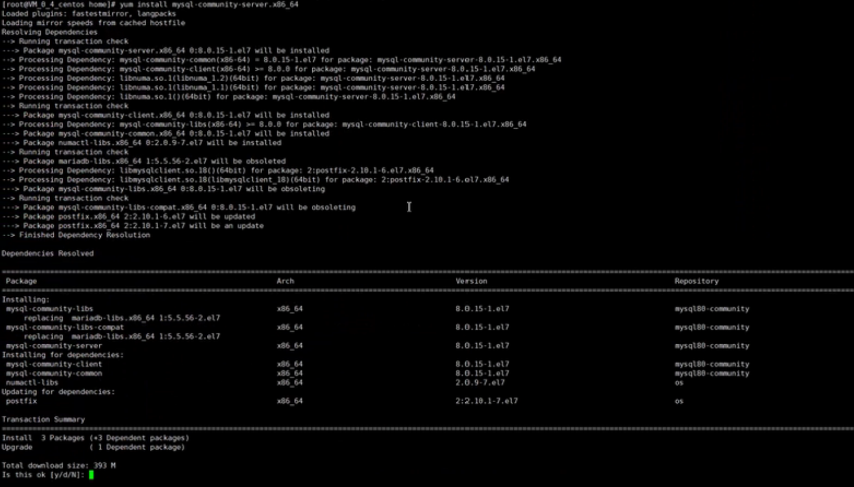Click the Transaction Summary heading
This screenshot has width=854, height=487.
(43, 419)
